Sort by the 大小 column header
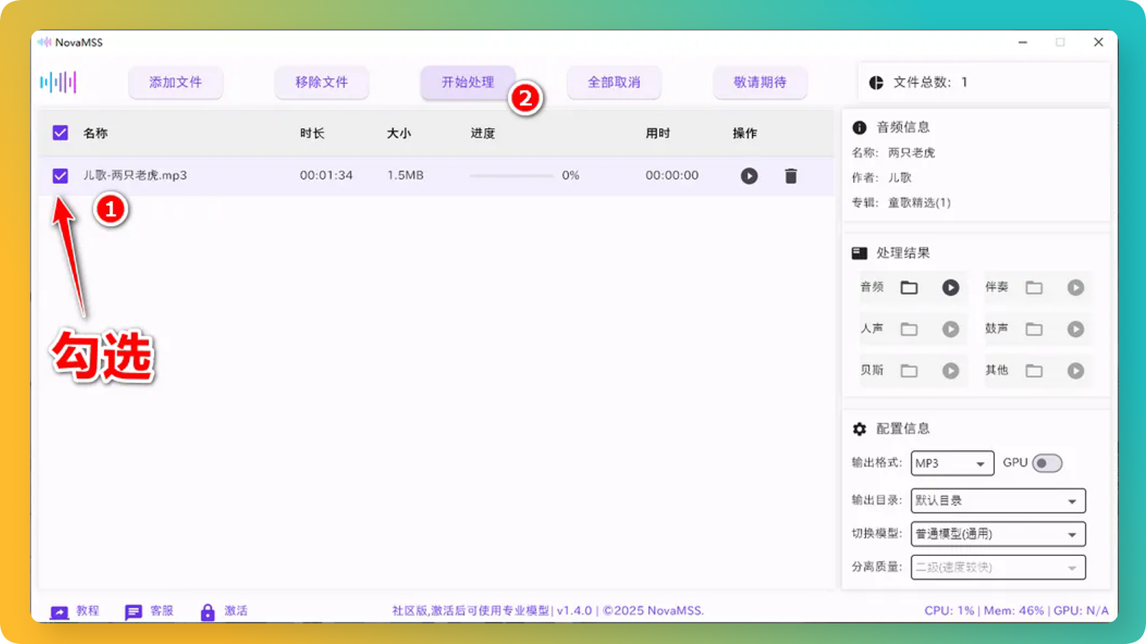Screen dimensions: 1146x644 [x=399, y=133]
